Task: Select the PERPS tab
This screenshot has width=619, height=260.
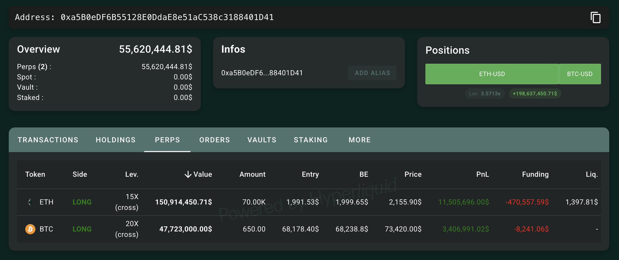Action: [x=167, y=140]
